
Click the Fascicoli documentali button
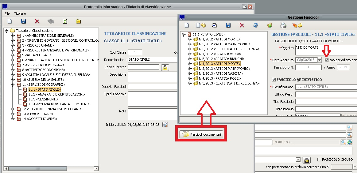pos(201,134)
